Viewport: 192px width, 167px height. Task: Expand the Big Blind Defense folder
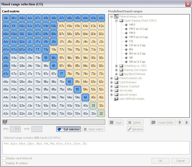(116, 74)
